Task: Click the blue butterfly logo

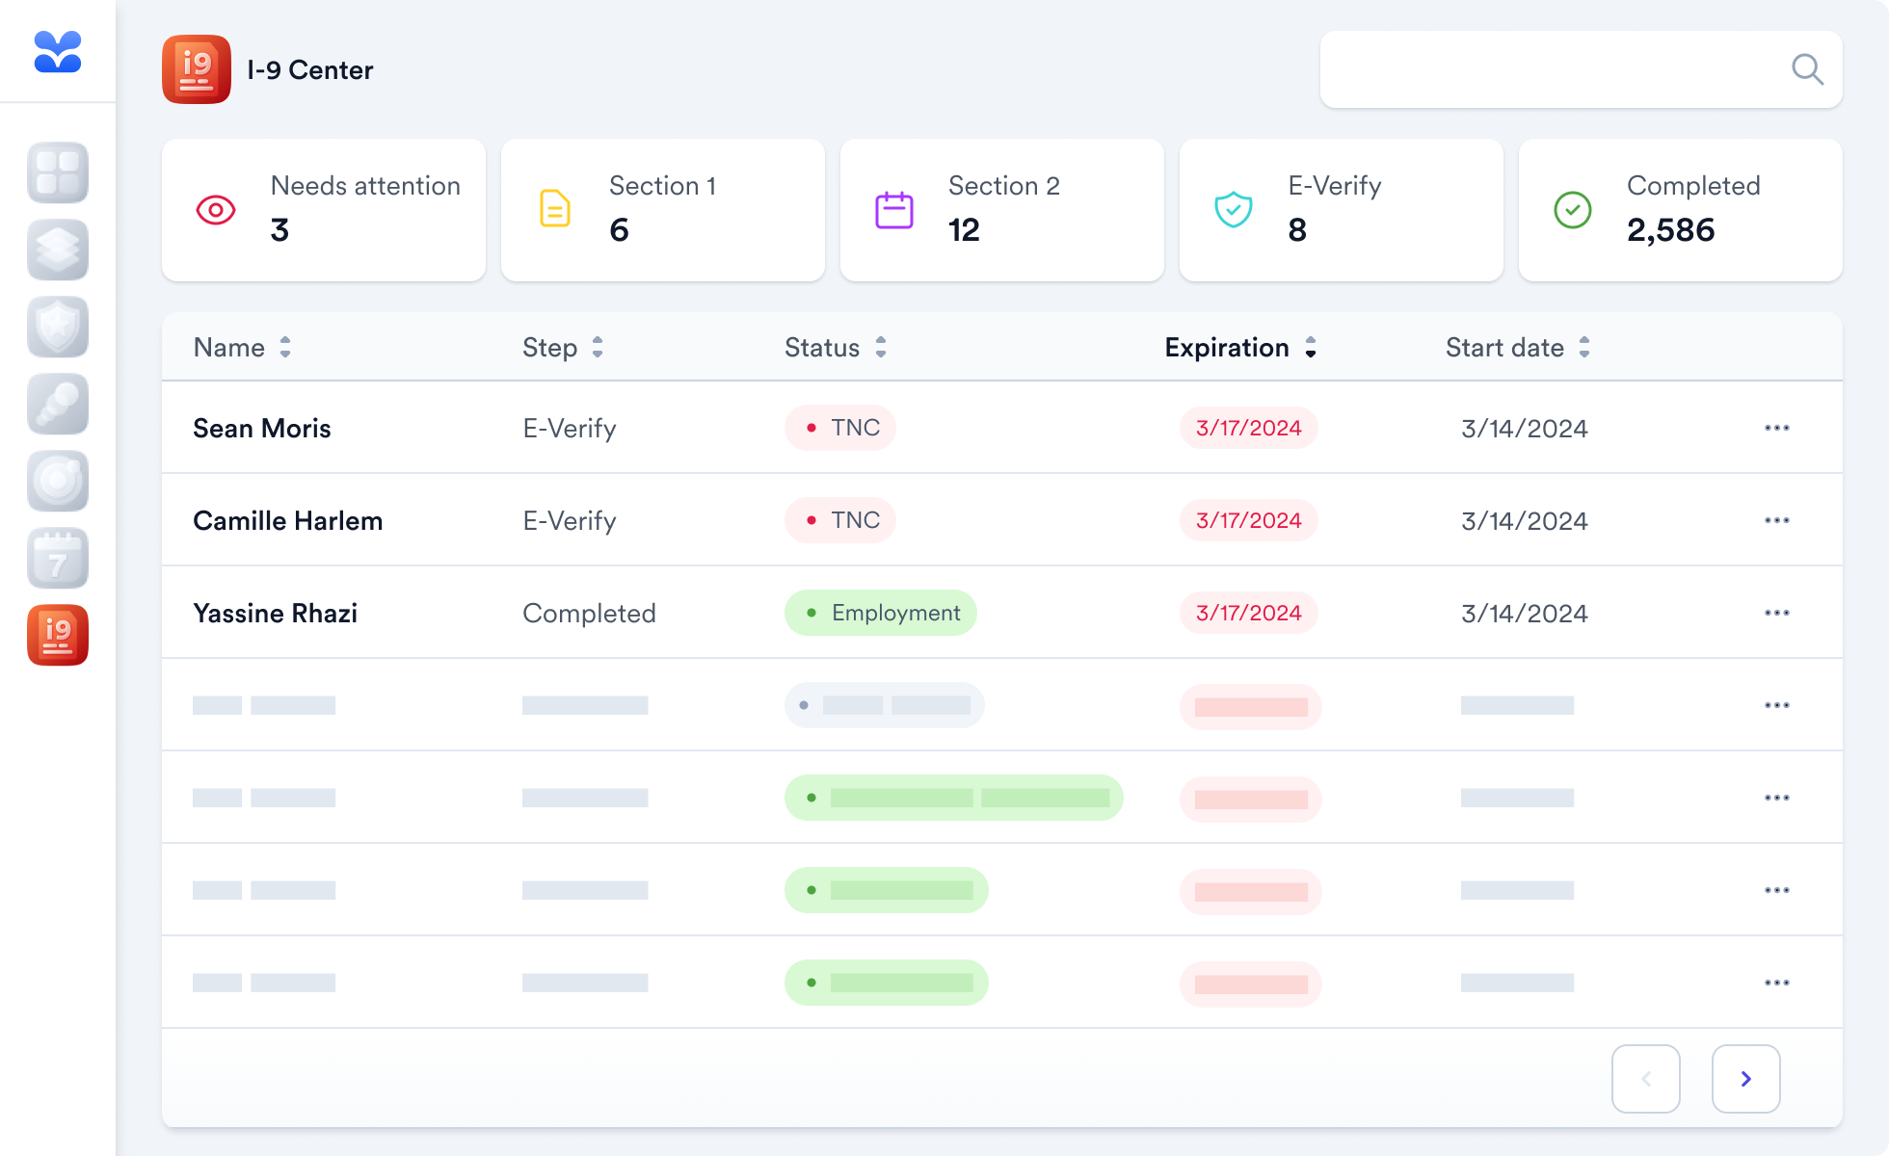Action: [x=58, y=52]
